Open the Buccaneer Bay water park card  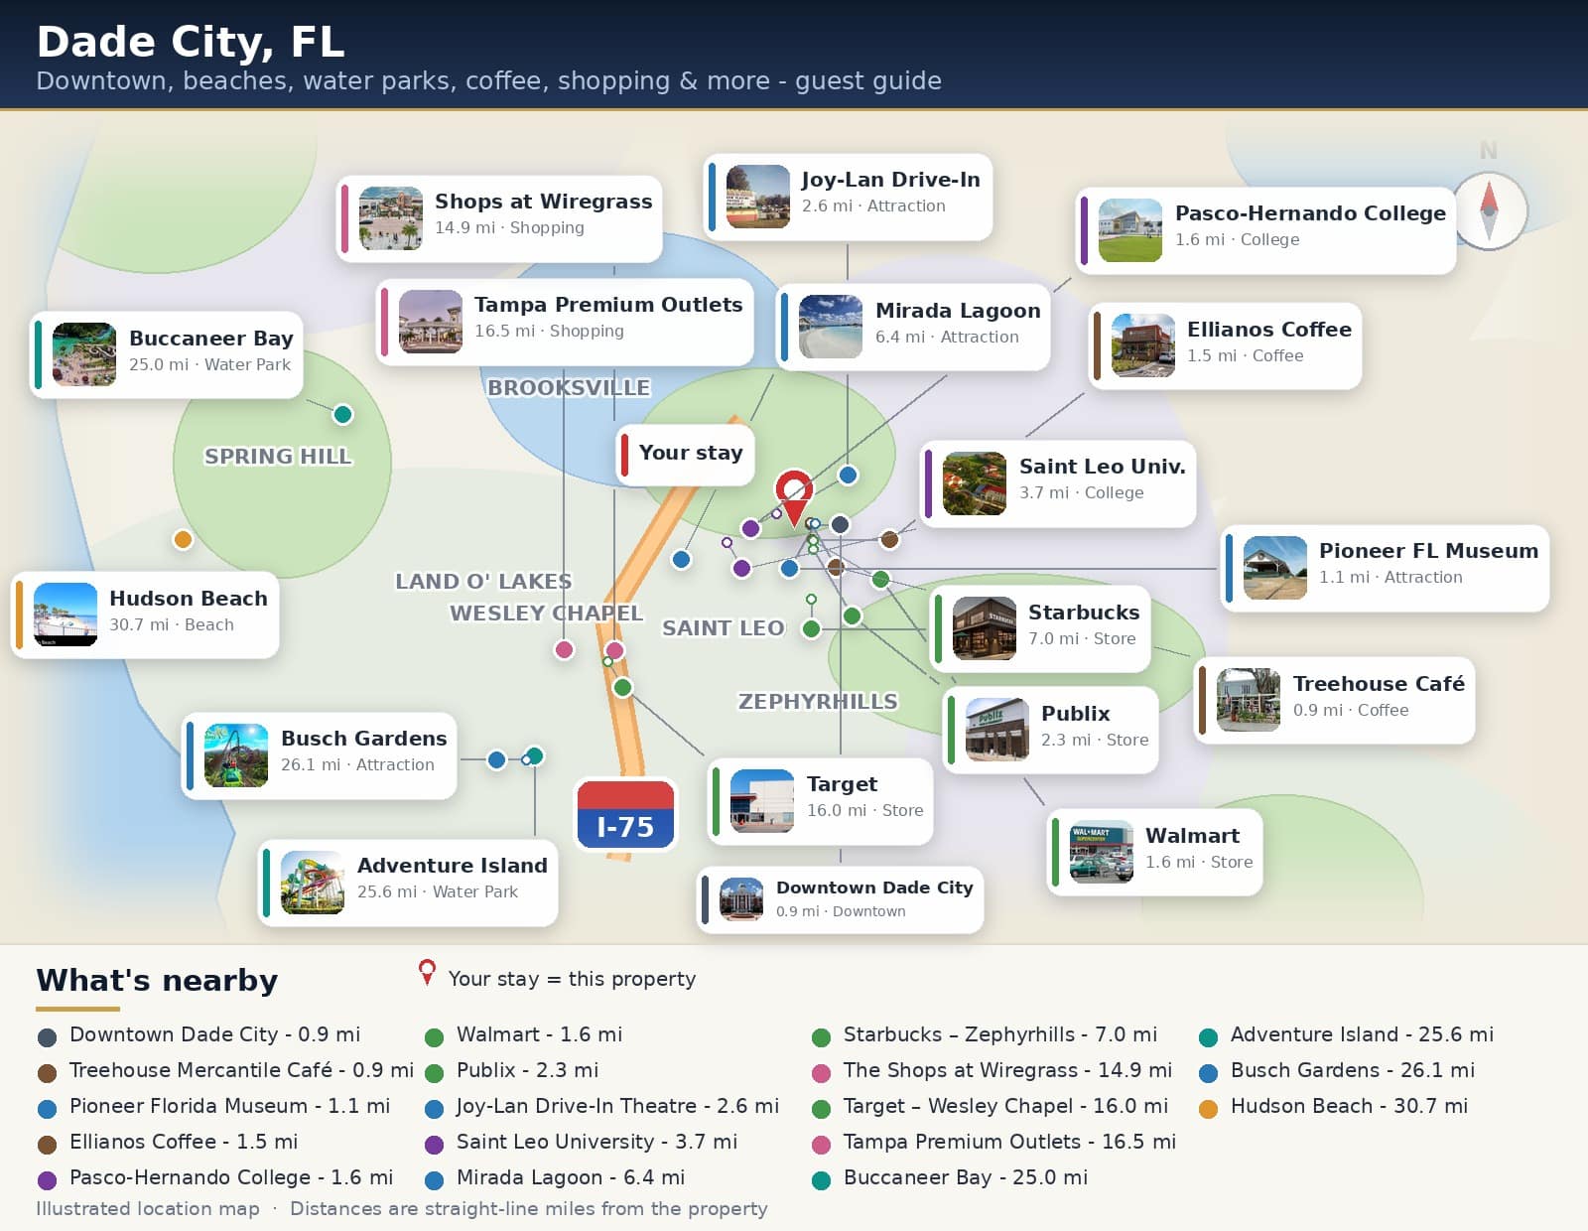click(x=167, y=354)
